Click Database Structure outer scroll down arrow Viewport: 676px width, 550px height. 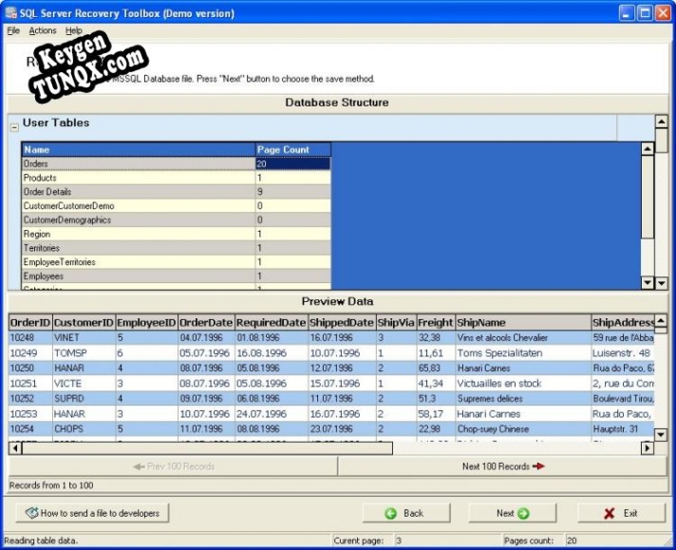tap(662, 283)
